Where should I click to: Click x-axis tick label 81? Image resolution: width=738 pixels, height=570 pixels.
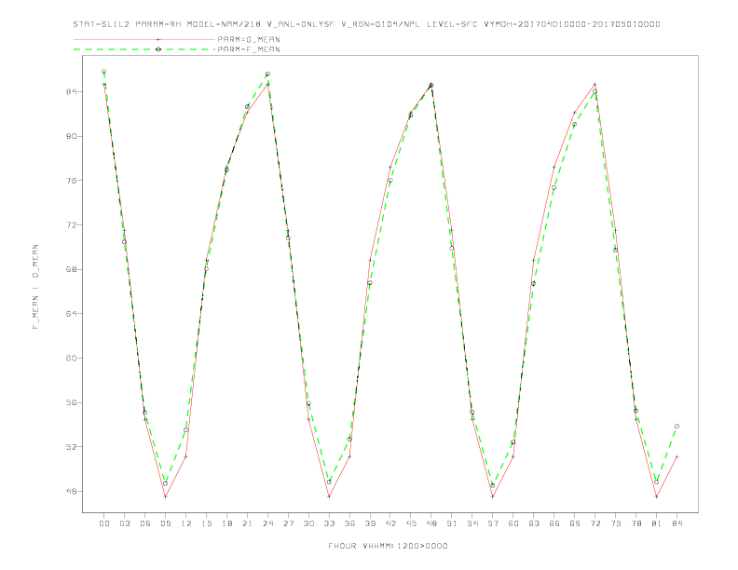click(x=657, y=523)
